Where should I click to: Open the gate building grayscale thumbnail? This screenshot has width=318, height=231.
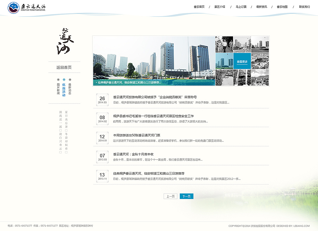tap(260, 77)
